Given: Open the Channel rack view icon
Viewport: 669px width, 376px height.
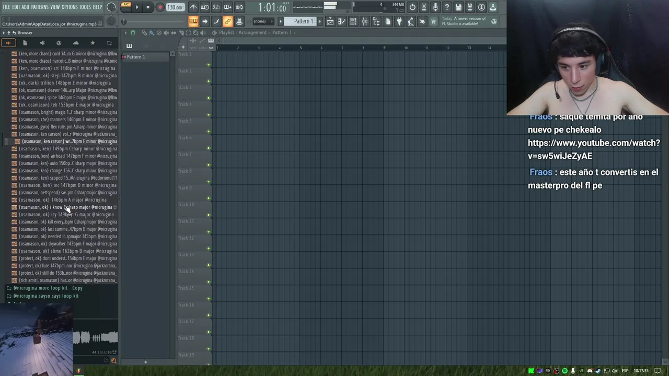Looking at the screenshot, I should coord(353,21).
